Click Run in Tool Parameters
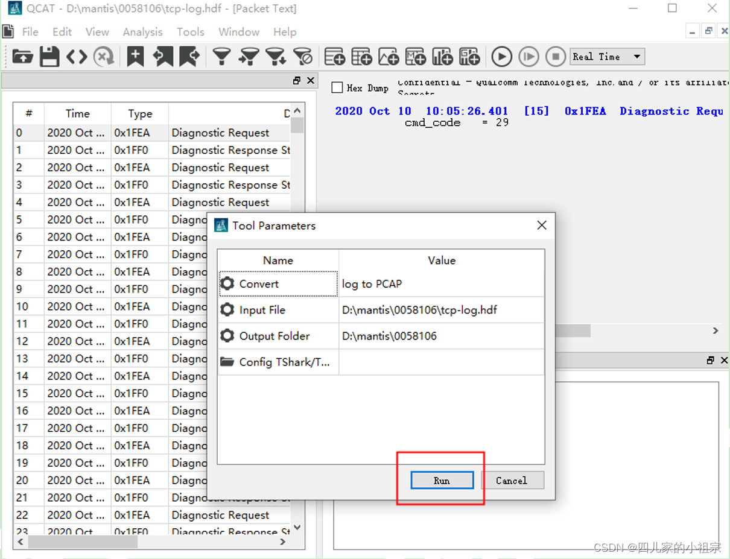 click(x=442, y=481)
